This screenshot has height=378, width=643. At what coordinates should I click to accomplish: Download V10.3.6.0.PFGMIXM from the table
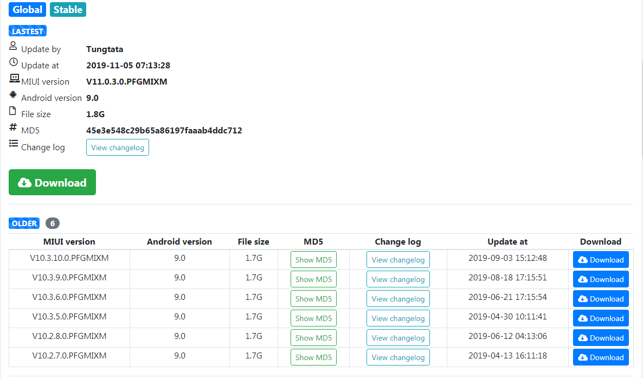[601, 299]
